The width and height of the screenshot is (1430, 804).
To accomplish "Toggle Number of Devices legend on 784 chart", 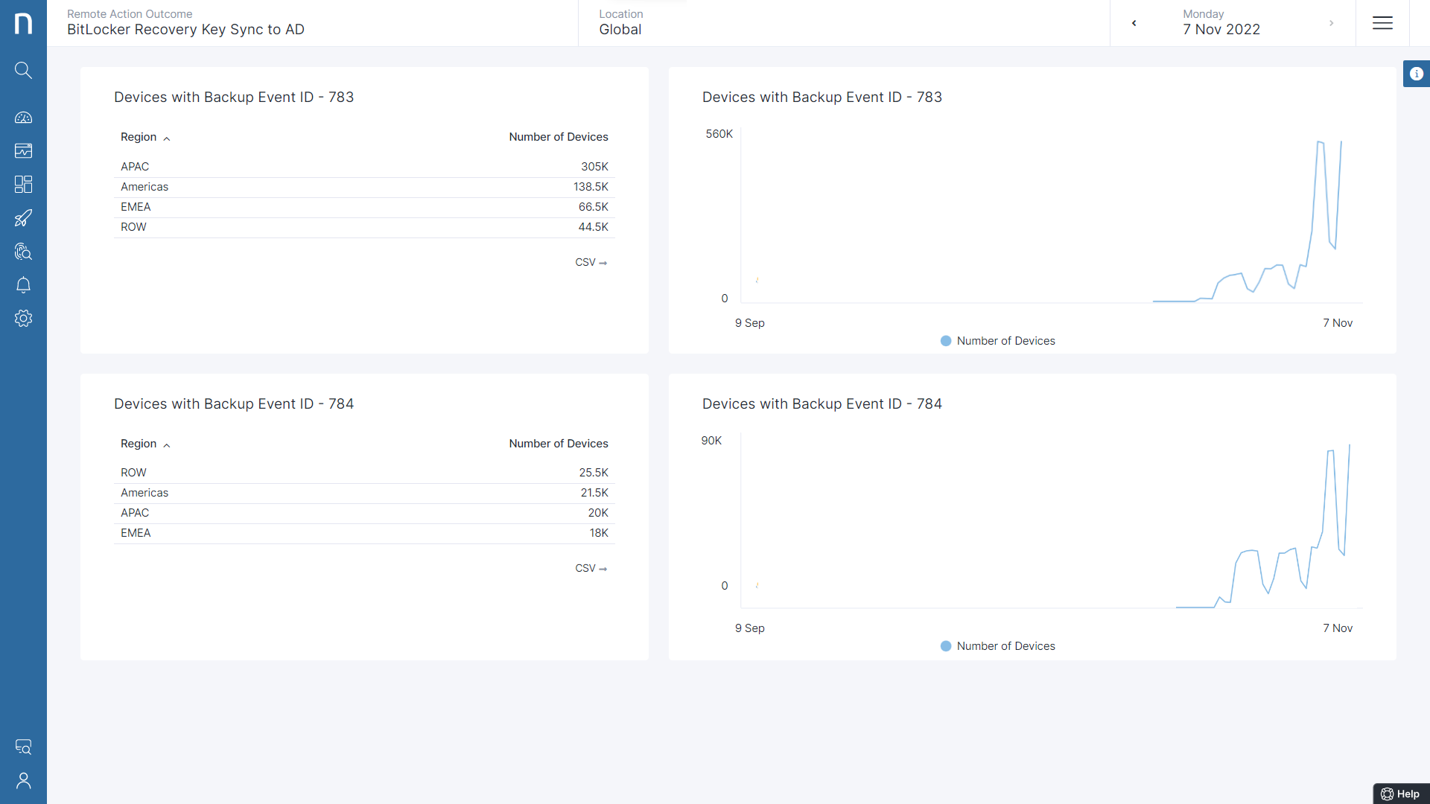I will tap(998, 645).
